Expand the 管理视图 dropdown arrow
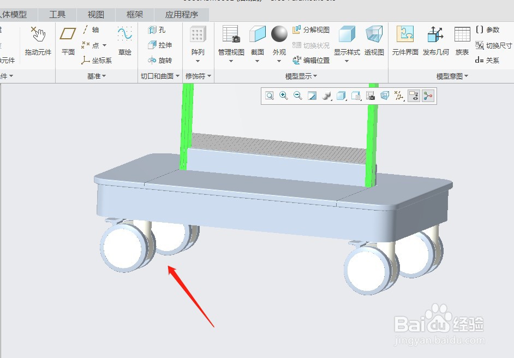Viewport: 514px width, 358px height. (231, 61)
